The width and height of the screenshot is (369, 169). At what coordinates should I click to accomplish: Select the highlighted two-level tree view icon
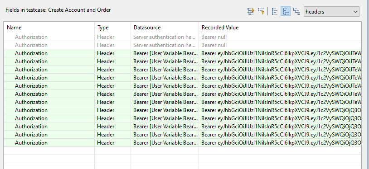286,11
